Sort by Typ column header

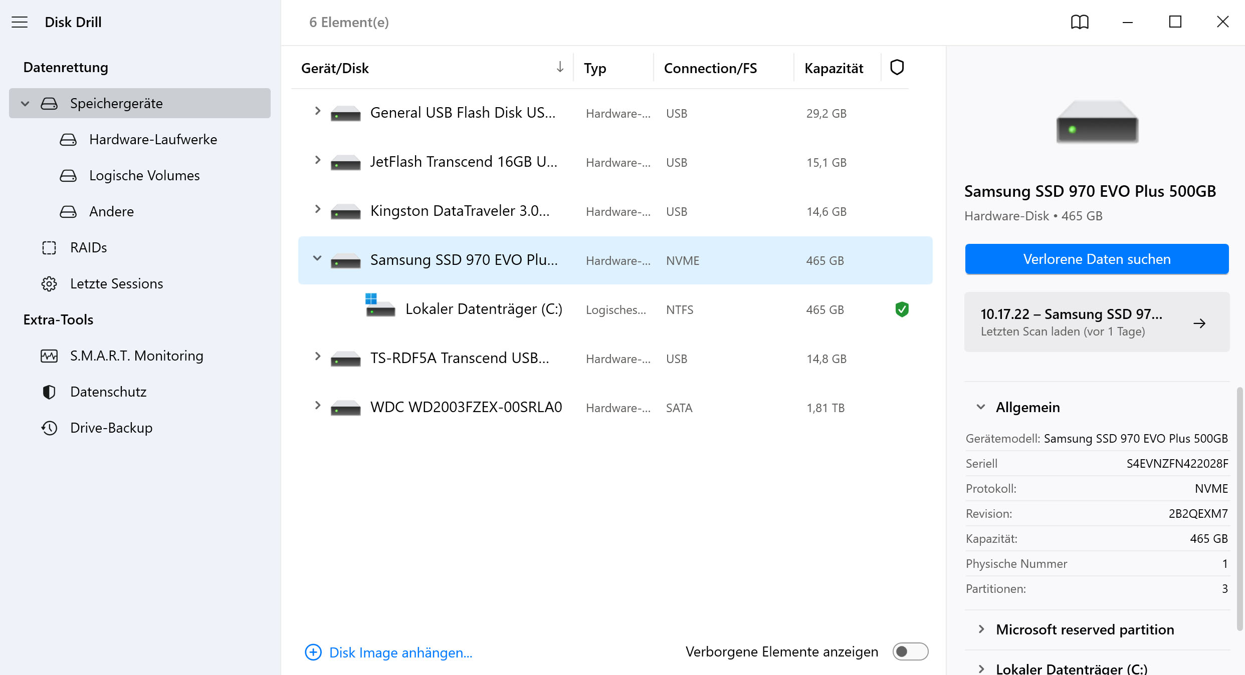tap(595, 68)
